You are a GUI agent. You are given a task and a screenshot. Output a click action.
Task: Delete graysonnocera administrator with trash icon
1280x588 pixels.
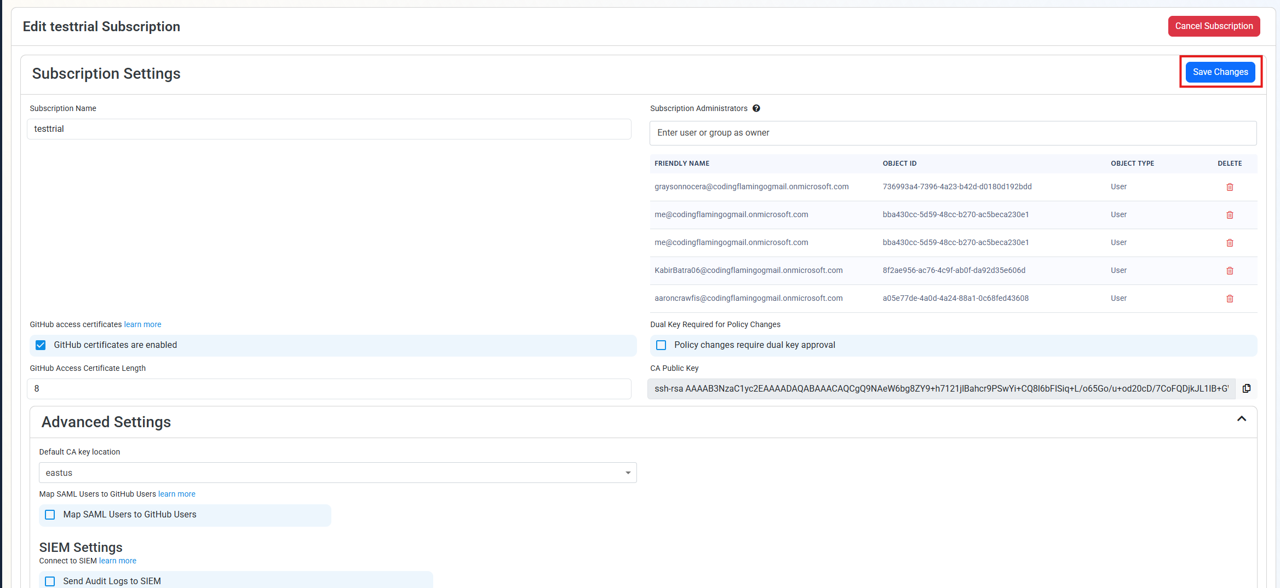1230,187
